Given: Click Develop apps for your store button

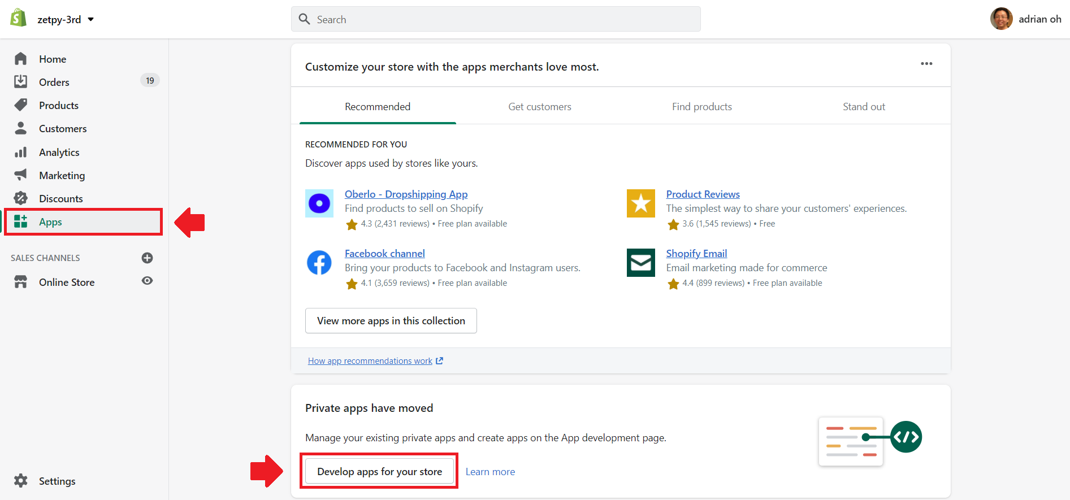Looking at the screenshot, I should 379,472.
